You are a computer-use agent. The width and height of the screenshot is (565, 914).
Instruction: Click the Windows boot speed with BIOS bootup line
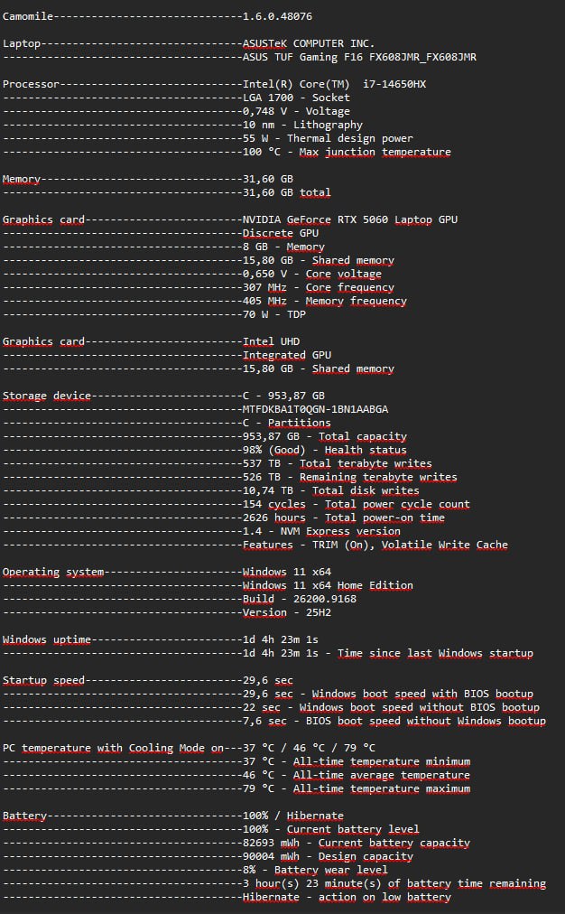coord(388,694)
